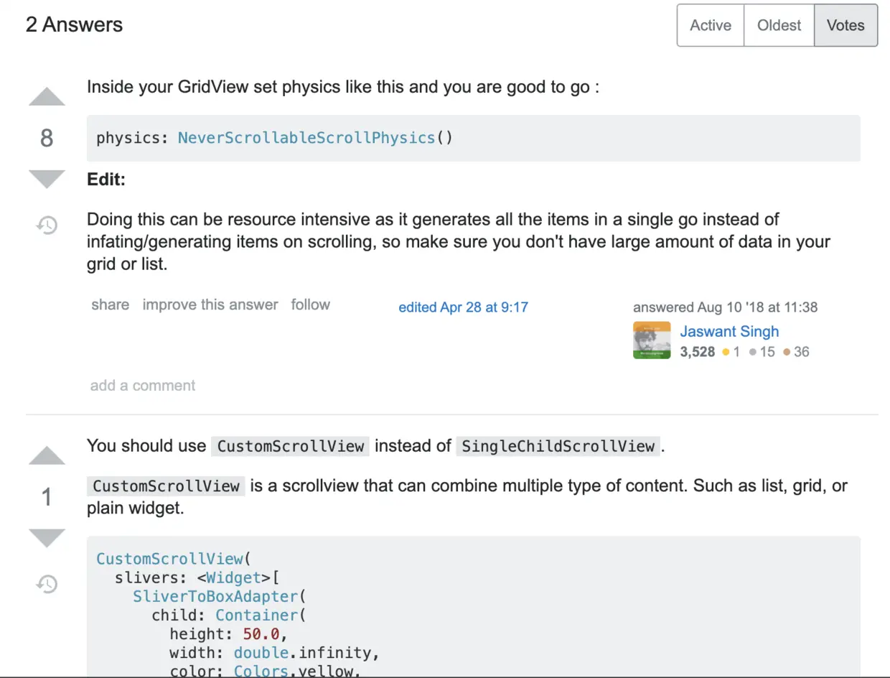Screen dimensions: 890x678
Task: Open activity history for first answer
Action: (47, 226)
